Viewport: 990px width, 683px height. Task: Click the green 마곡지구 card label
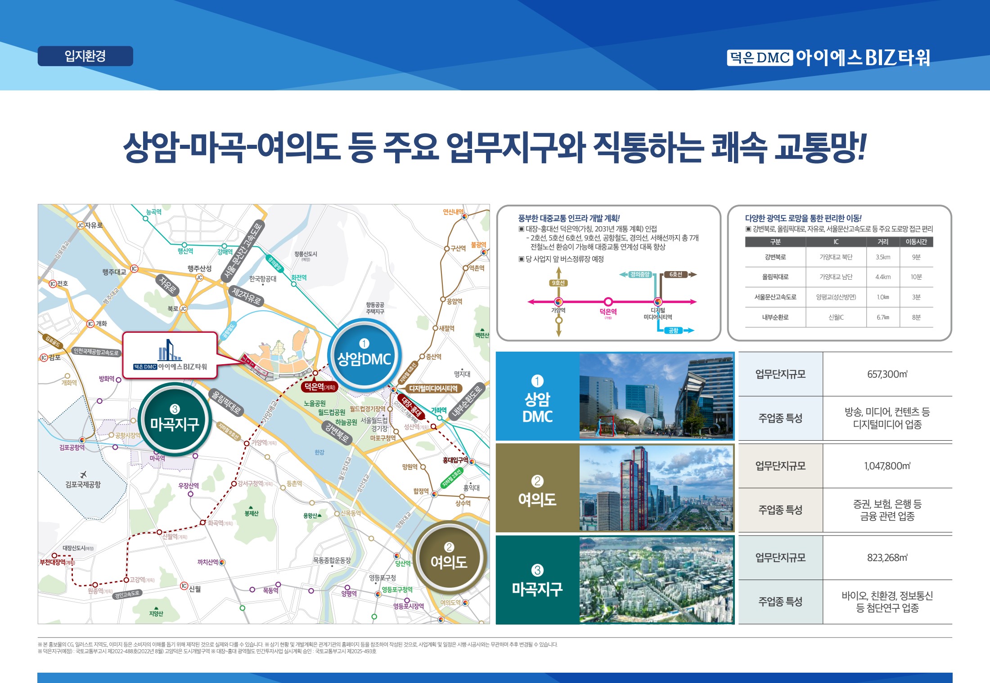tap(538, 580)
